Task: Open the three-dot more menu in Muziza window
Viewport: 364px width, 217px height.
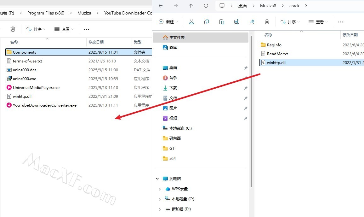Action: [x=87, y=29]
